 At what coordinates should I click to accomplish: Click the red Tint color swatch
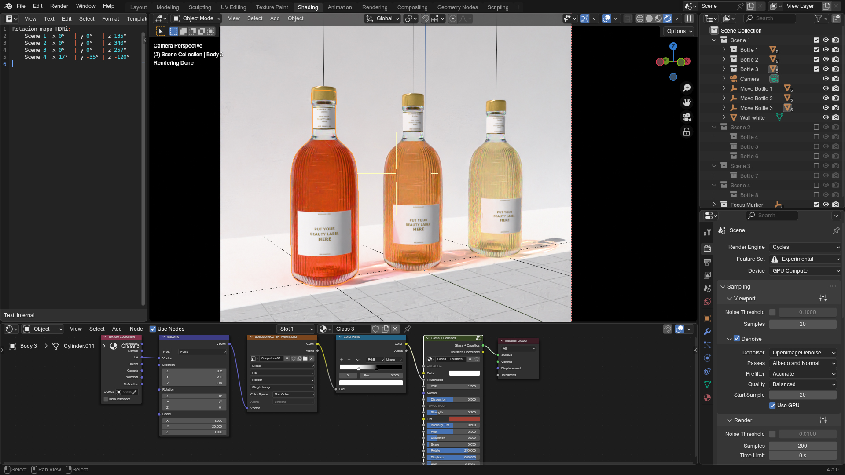(x=464, y=419)
